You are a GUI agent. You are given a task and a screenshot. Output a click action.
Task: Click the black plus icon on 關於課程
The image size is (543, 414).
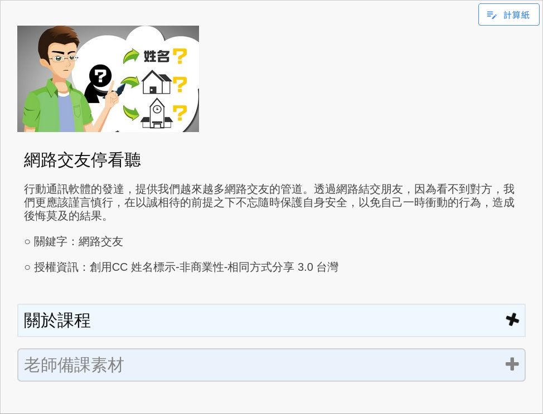pyautogui.click(x=512, y=320)
